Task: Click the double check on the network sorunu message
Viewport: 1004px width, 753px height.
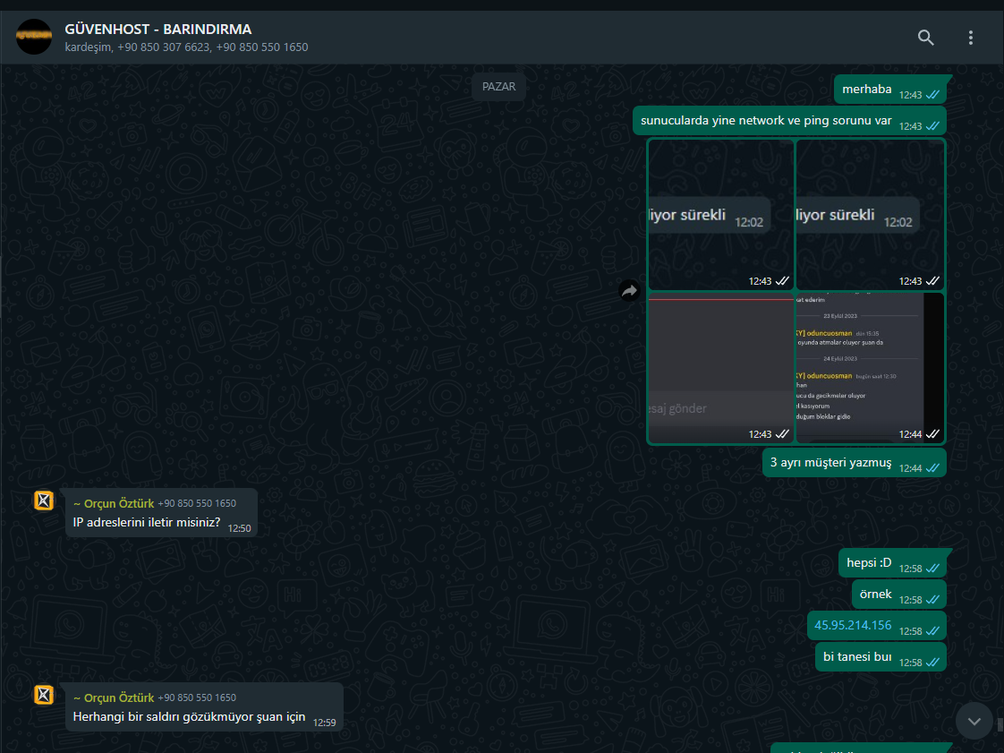Action: click(x=932, y=126)
